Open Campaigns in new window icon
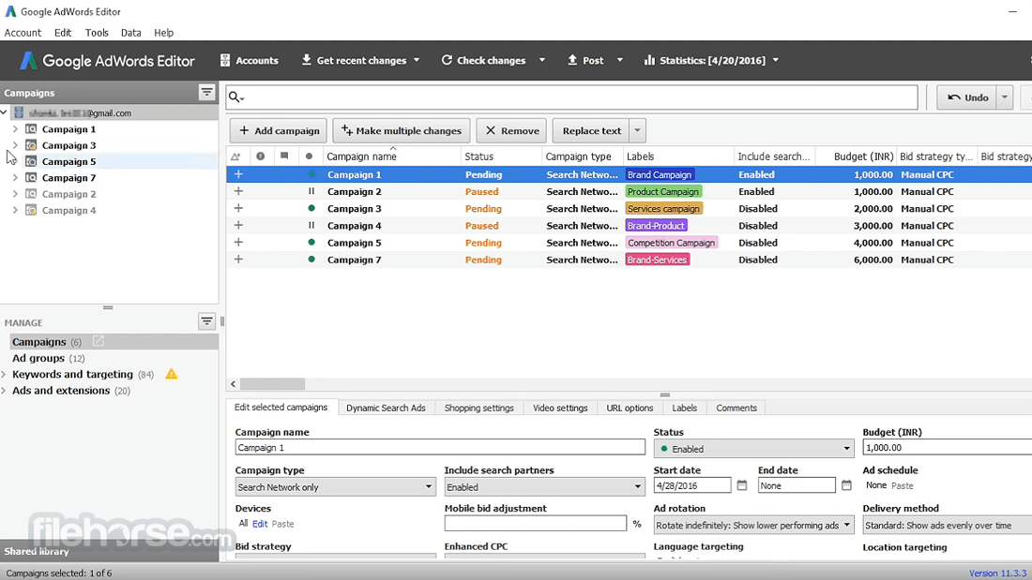Viewport: 1032px width, 580px height. pos(98,342)
